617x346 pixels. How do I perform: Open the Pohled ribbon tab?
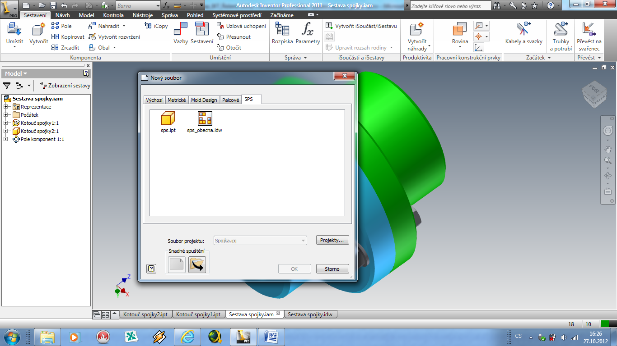point(195,15)
